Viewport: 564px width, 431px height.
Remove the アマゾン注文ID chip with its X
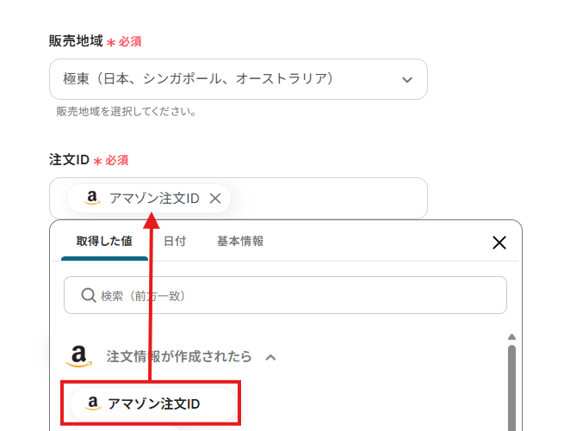(x=215, y=199)
